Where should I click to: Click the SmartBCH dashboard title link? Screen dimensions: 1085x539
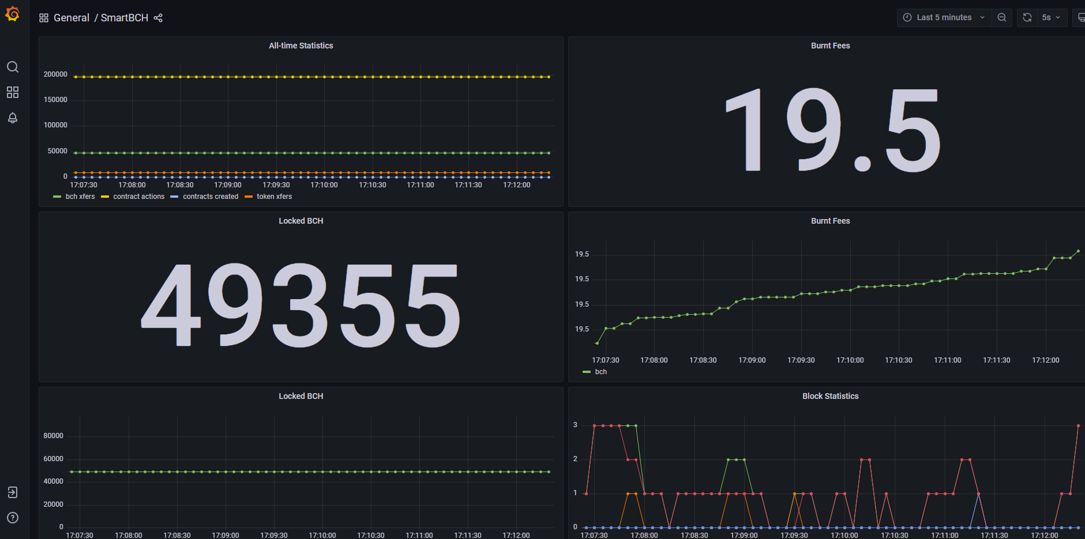point(125,18)
